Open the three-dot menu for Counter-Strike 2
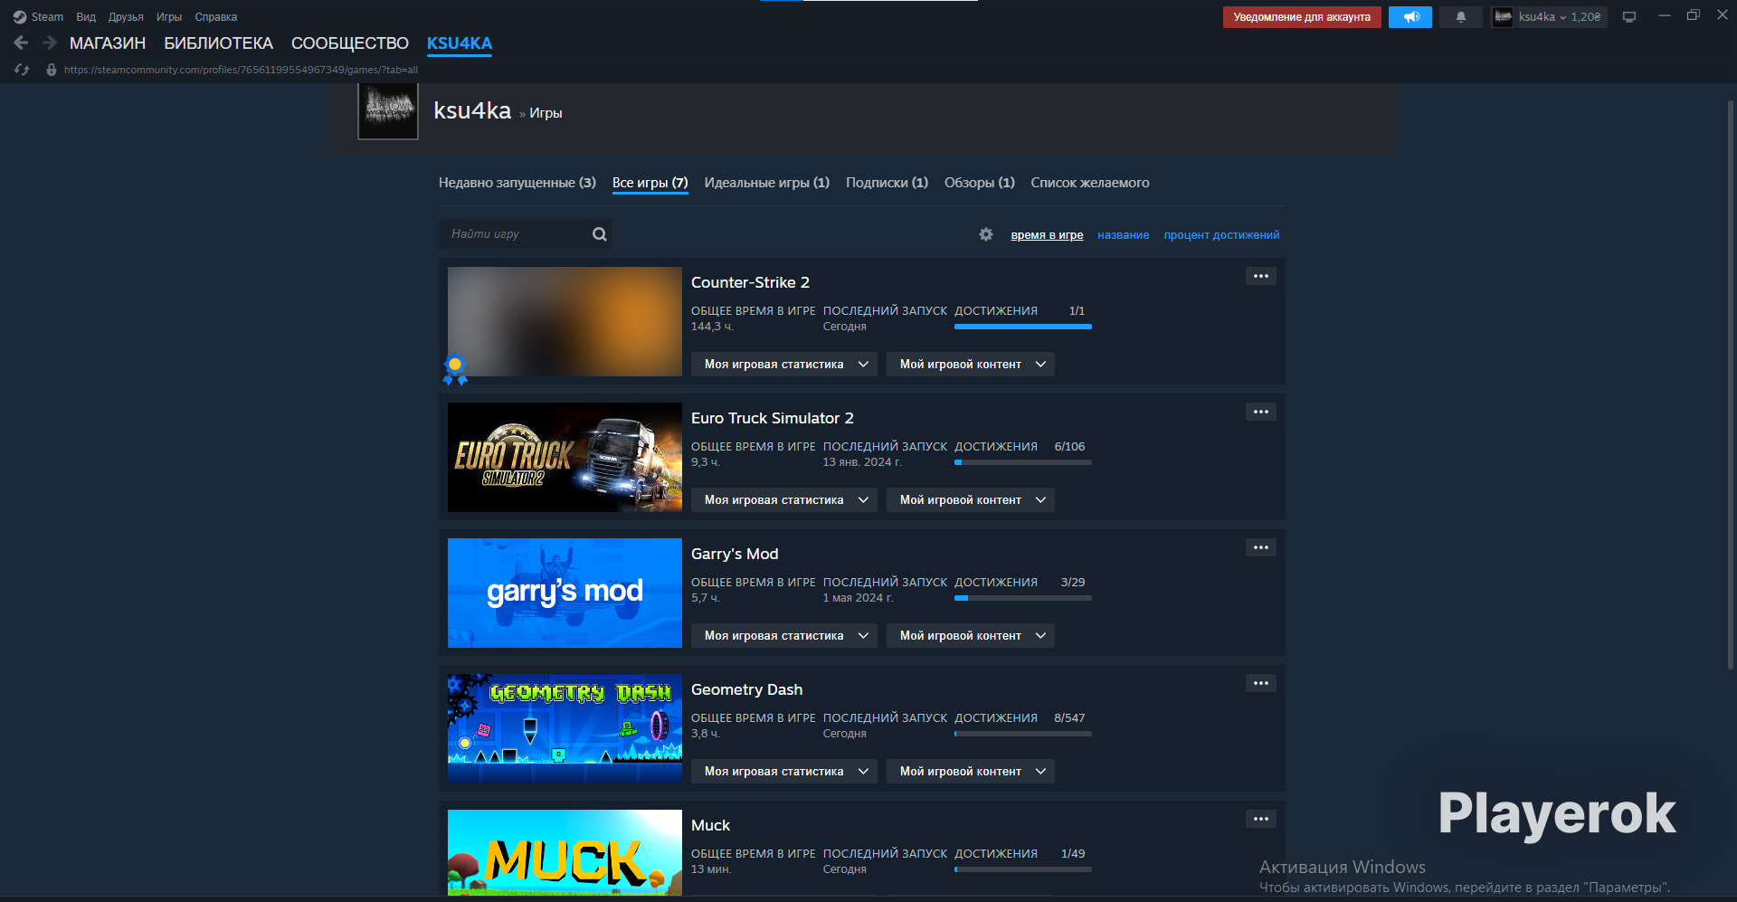 point(1261,276)
